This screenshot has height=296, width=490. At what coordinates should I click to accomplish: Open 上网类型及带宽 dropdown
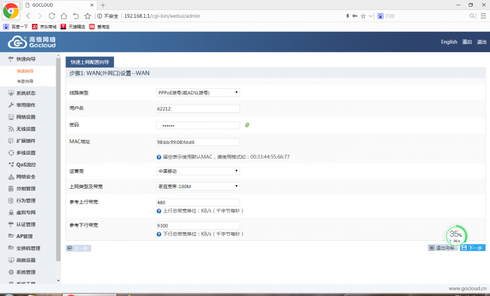(x=198, y=186)
